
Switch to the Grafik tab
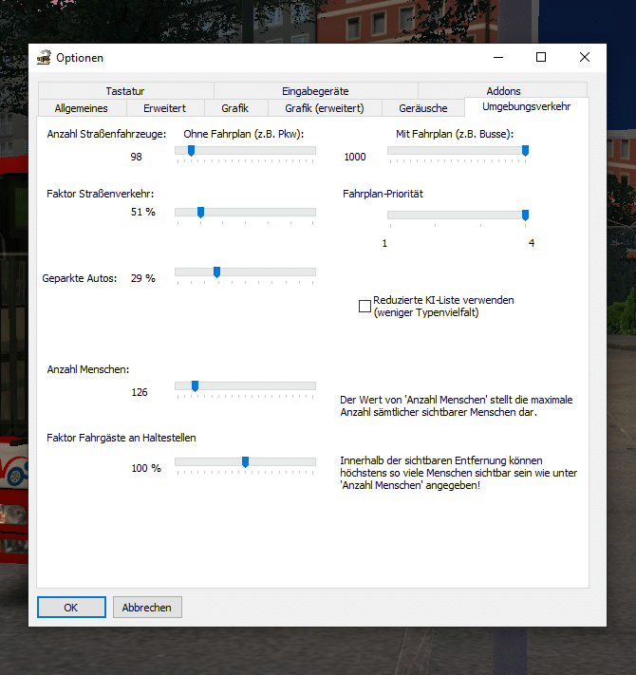pos(234,108)
